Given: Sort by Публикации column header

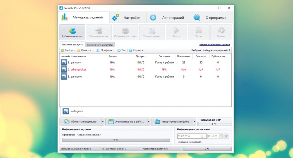Looking at the screenshot, I should (218, 56).
